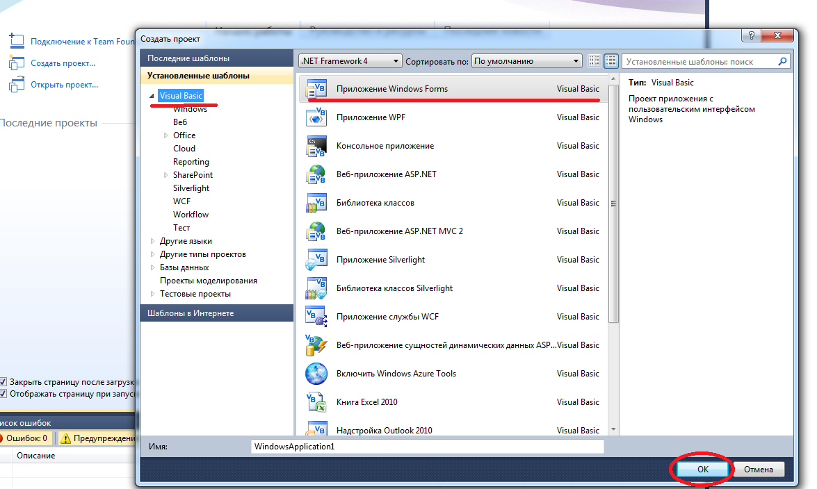The width and height of the screenshot is (817, 489).
Task: Click the Excel 2010 workbook template icon
Action: (316, 402)
